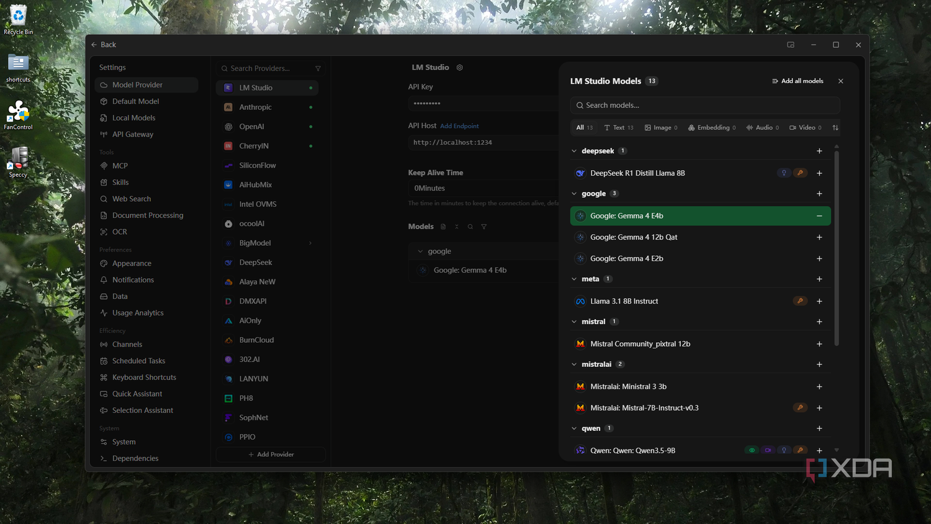Add Llama 3.1 8B Instruct with plus

pyautogui.click(x=819, y=301)
